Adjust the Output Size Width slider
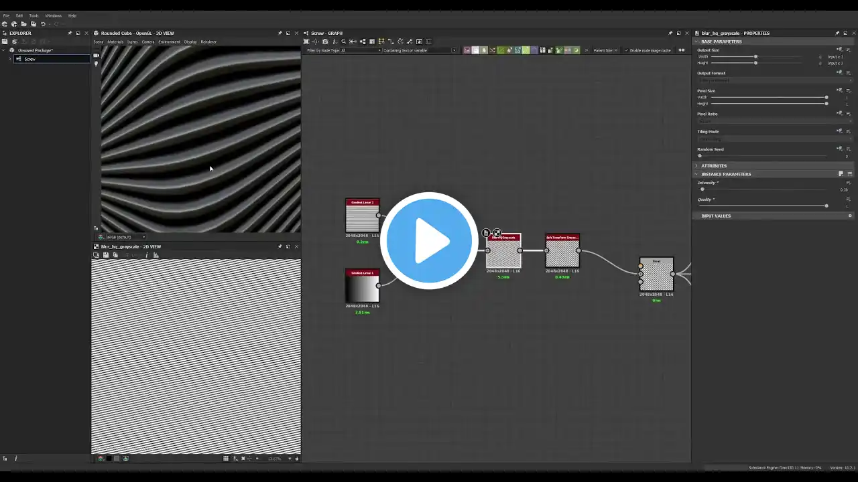The image size is (858, 482). [x=755, y=57]
